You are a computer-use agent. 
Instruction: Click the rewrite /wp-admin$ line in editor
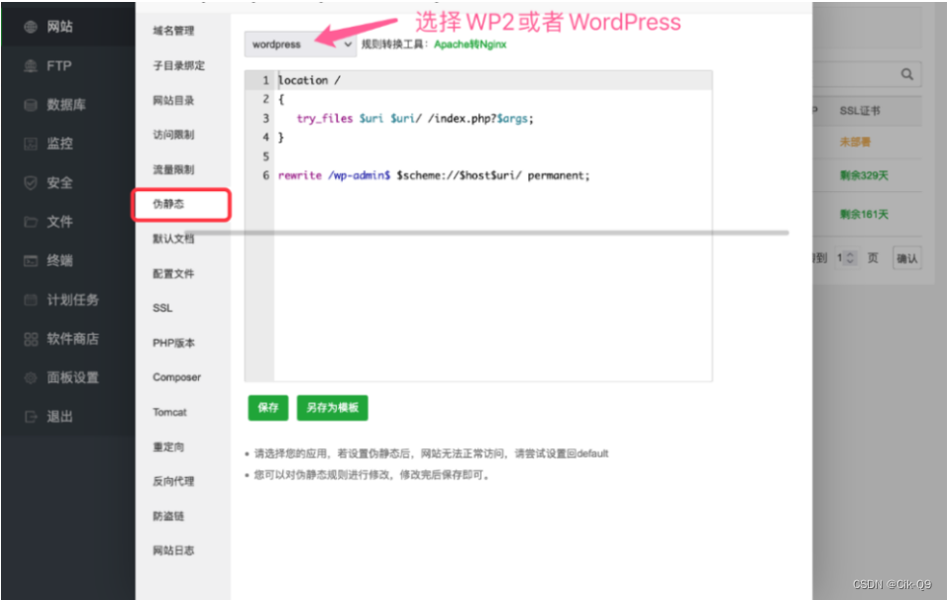(x=434, y=175)
